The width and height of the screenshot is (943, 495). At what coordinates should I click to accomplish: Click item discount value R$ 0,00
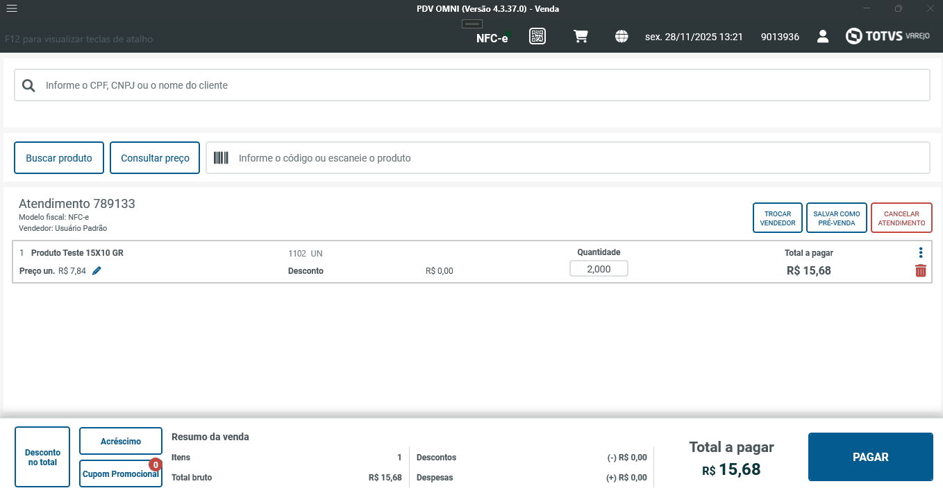coord(440,271)
